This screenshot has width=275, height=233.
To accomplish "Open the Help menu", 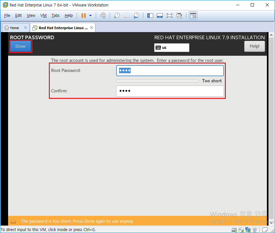I will (69, 16).
